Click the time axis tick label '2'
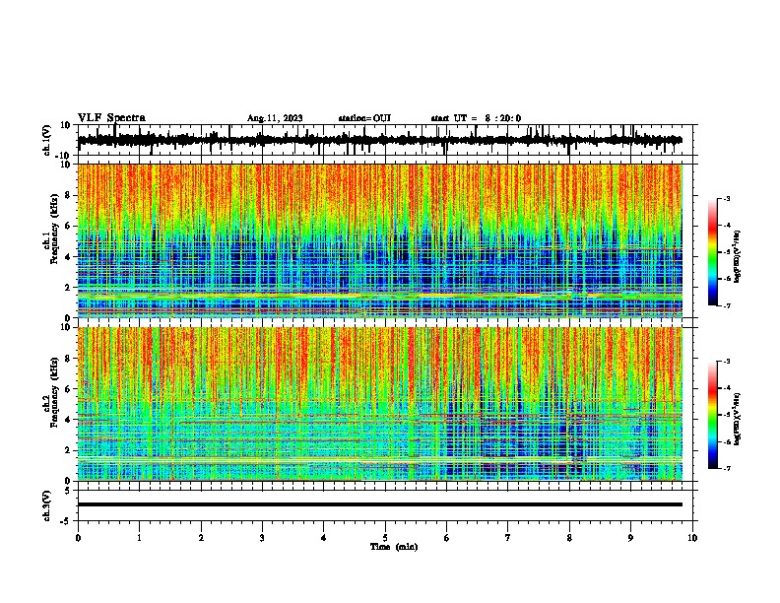780x603 pixels. click(201, 538)
